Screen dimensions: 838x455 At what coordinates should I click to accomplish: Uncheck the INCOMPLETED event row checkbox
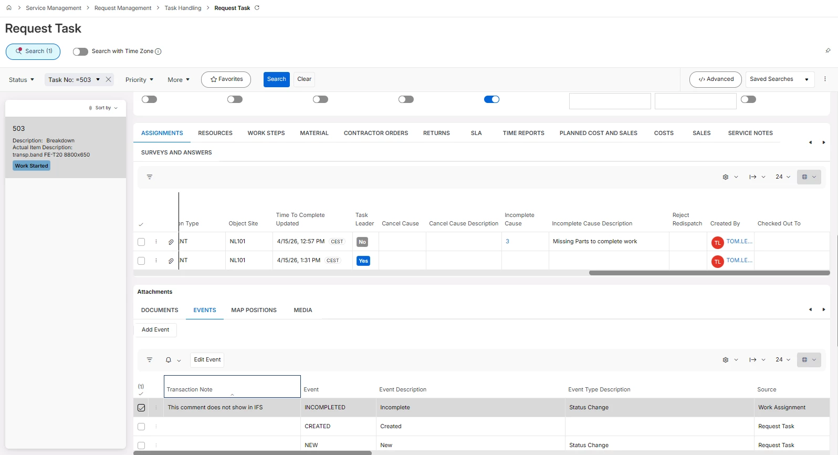[141, 408]
